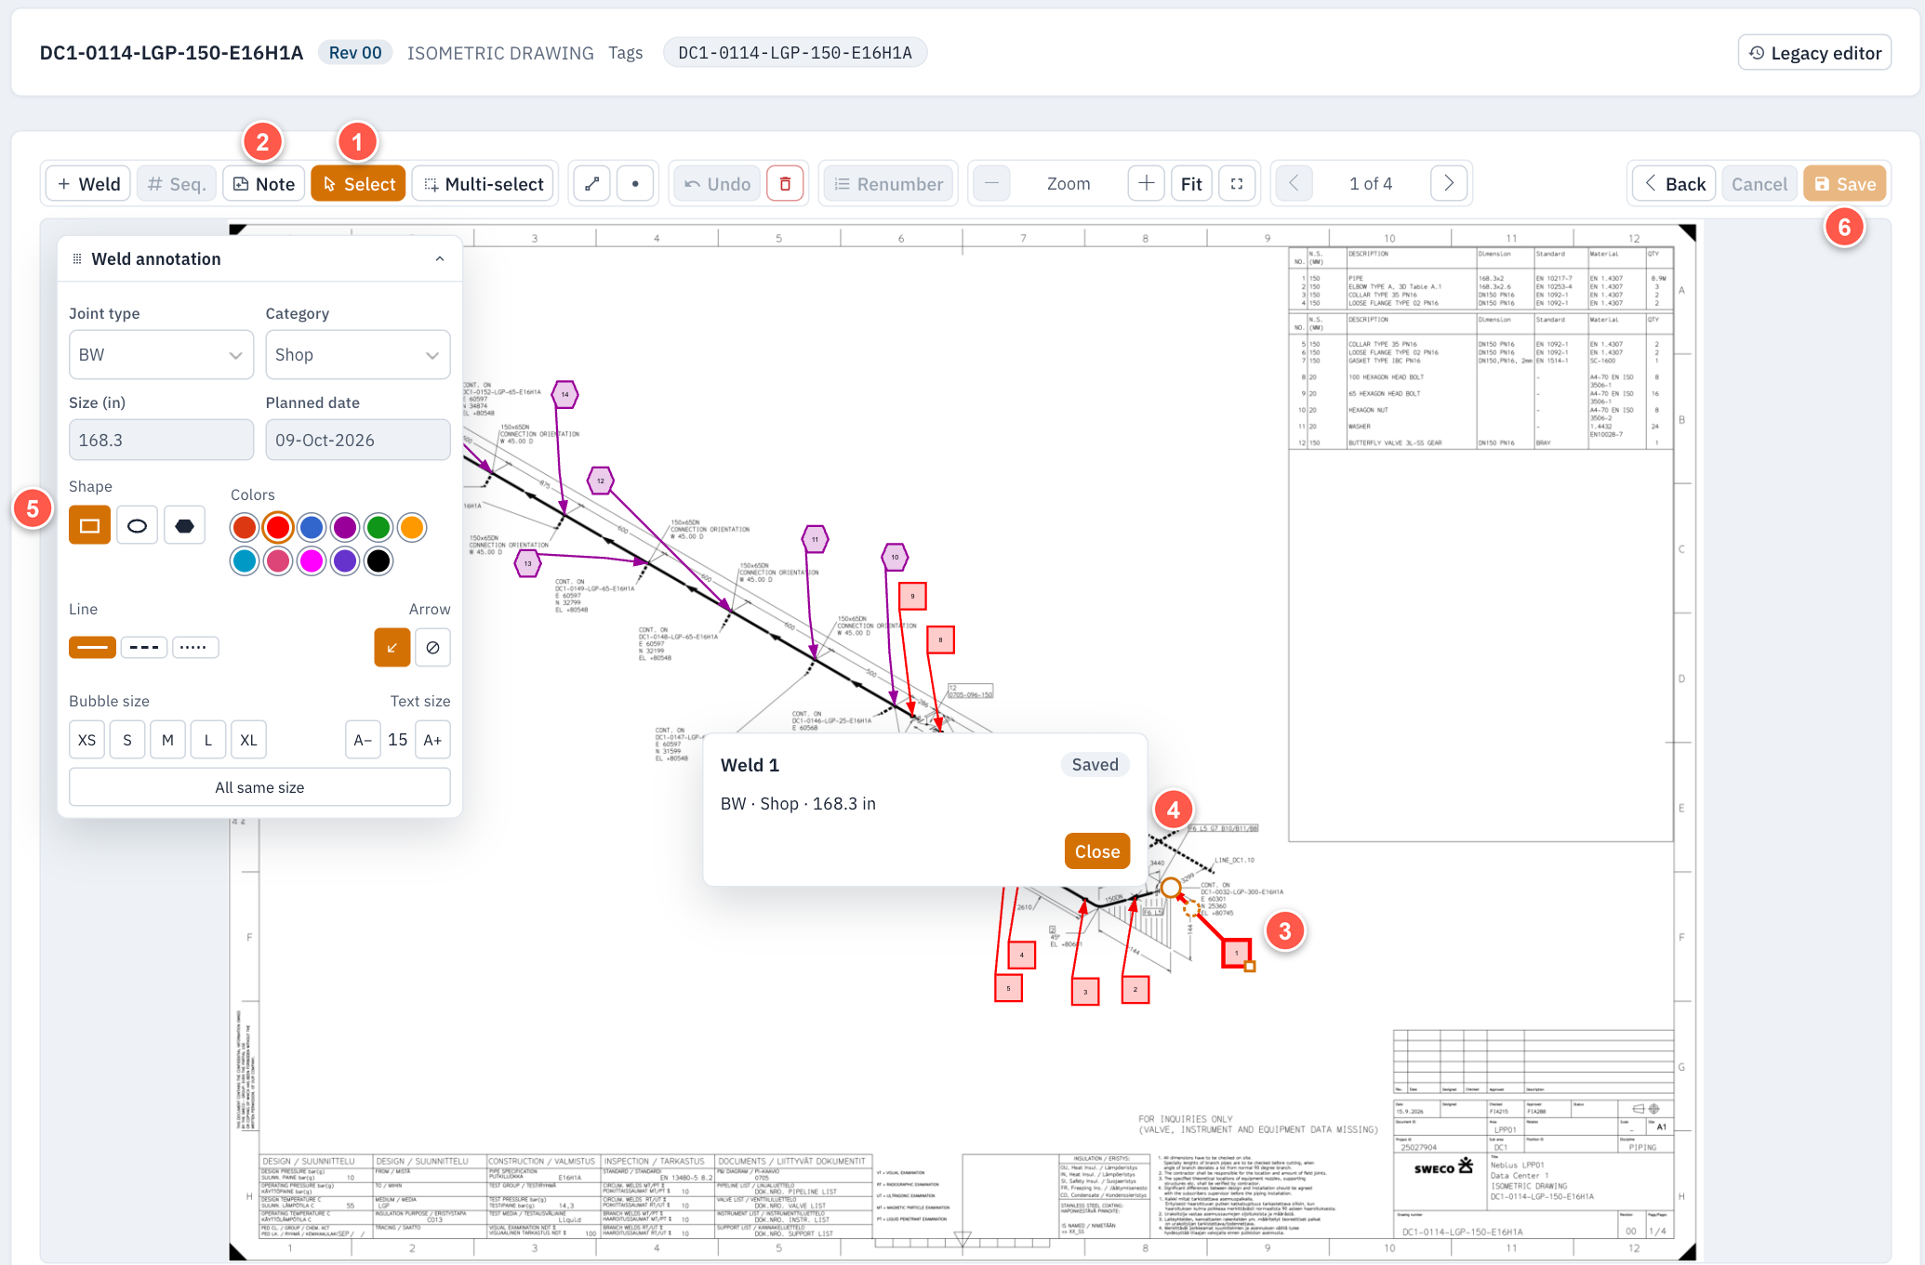The height and width of the screenshot is (1265, 1925).
Task: Choose the solid line style
Action: click(x=92, y=647)
